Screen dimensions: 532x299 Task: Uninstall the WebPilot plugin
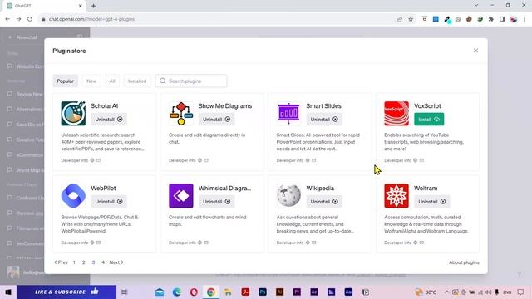(109, 201)
